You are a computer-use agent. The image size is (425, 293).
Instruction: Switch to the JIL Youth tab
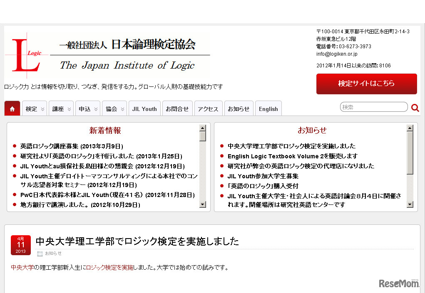click(x=144, y=108)
